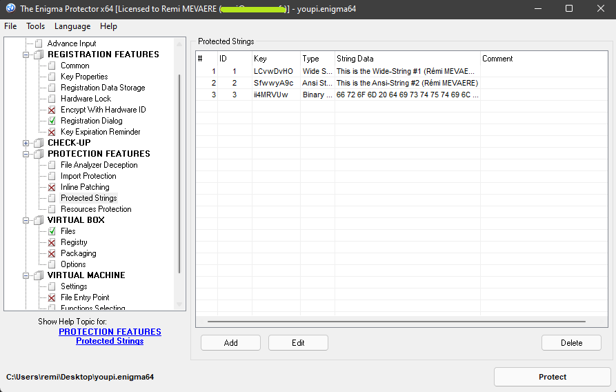Viewport: 616px width, 392px height.
Task: Click the Import Protection page icon
Action: tap(52, 176)
